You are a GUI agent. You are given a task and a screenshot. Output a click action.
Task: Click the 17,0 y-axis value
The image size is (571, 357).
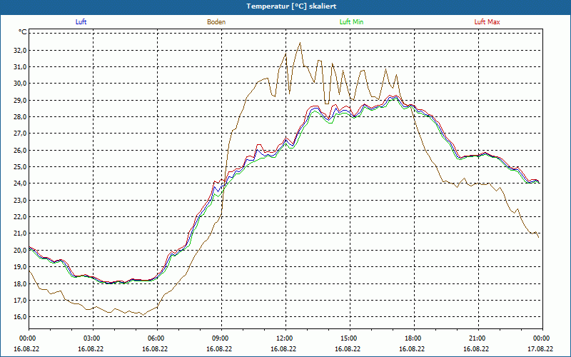pos(20,300)
